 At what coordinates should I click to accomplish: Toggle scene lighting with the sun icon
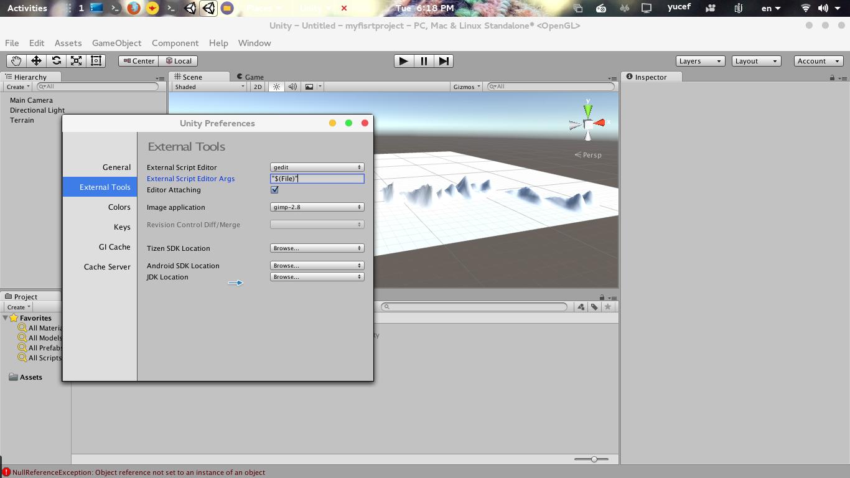click(276, 87)
